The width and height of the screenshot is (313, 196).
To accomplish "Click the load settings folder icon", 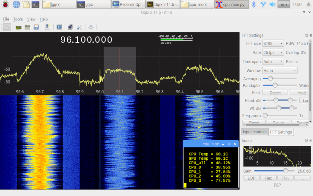I will click(x=28, y=27).
